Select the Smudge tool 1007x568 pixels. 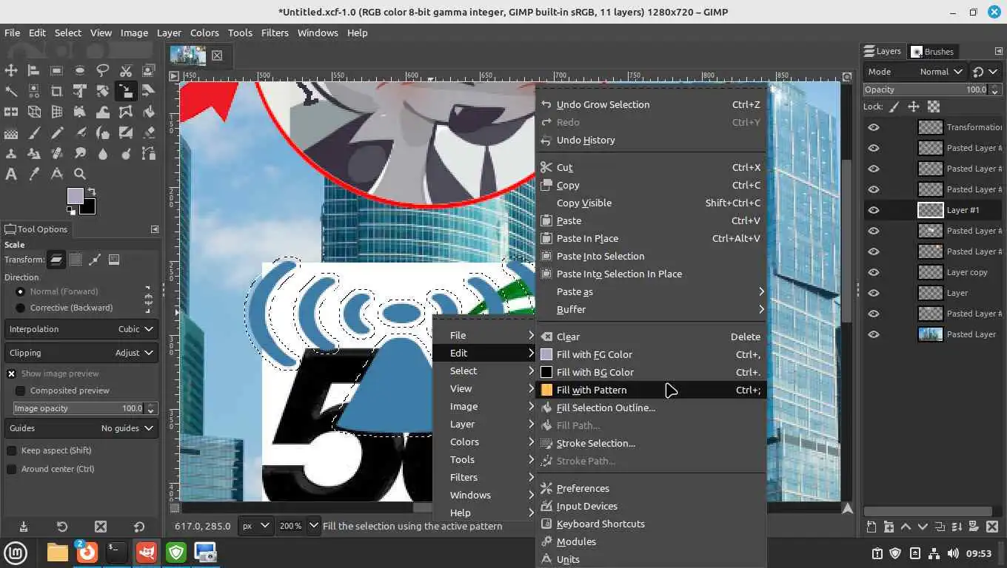coord(79,153)
